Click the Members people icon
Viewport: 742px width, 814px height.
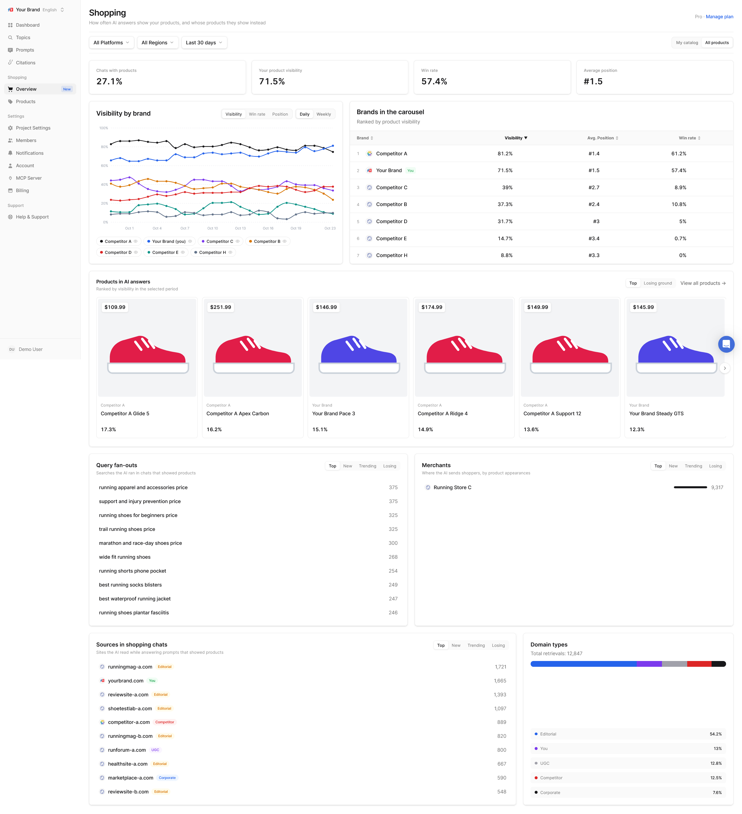(10, 141)
